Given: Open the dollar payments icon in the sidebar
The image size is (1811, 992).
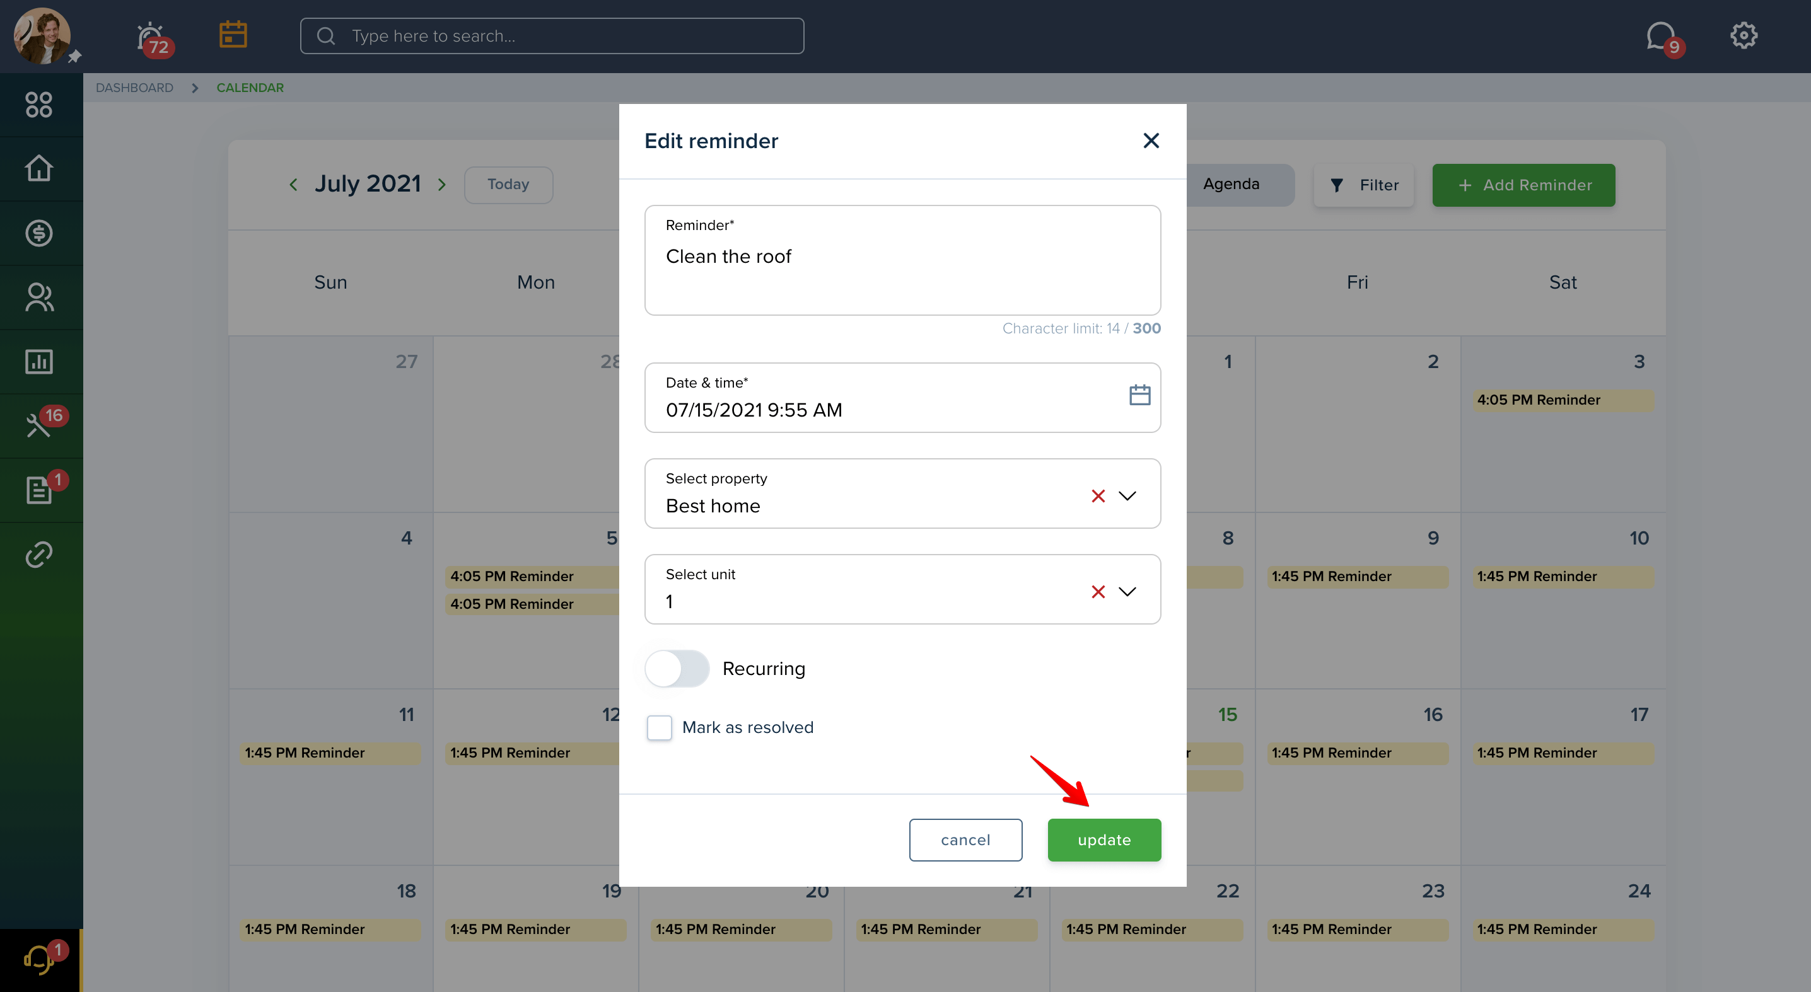Looking at the screenshot, I should (38, 233).
